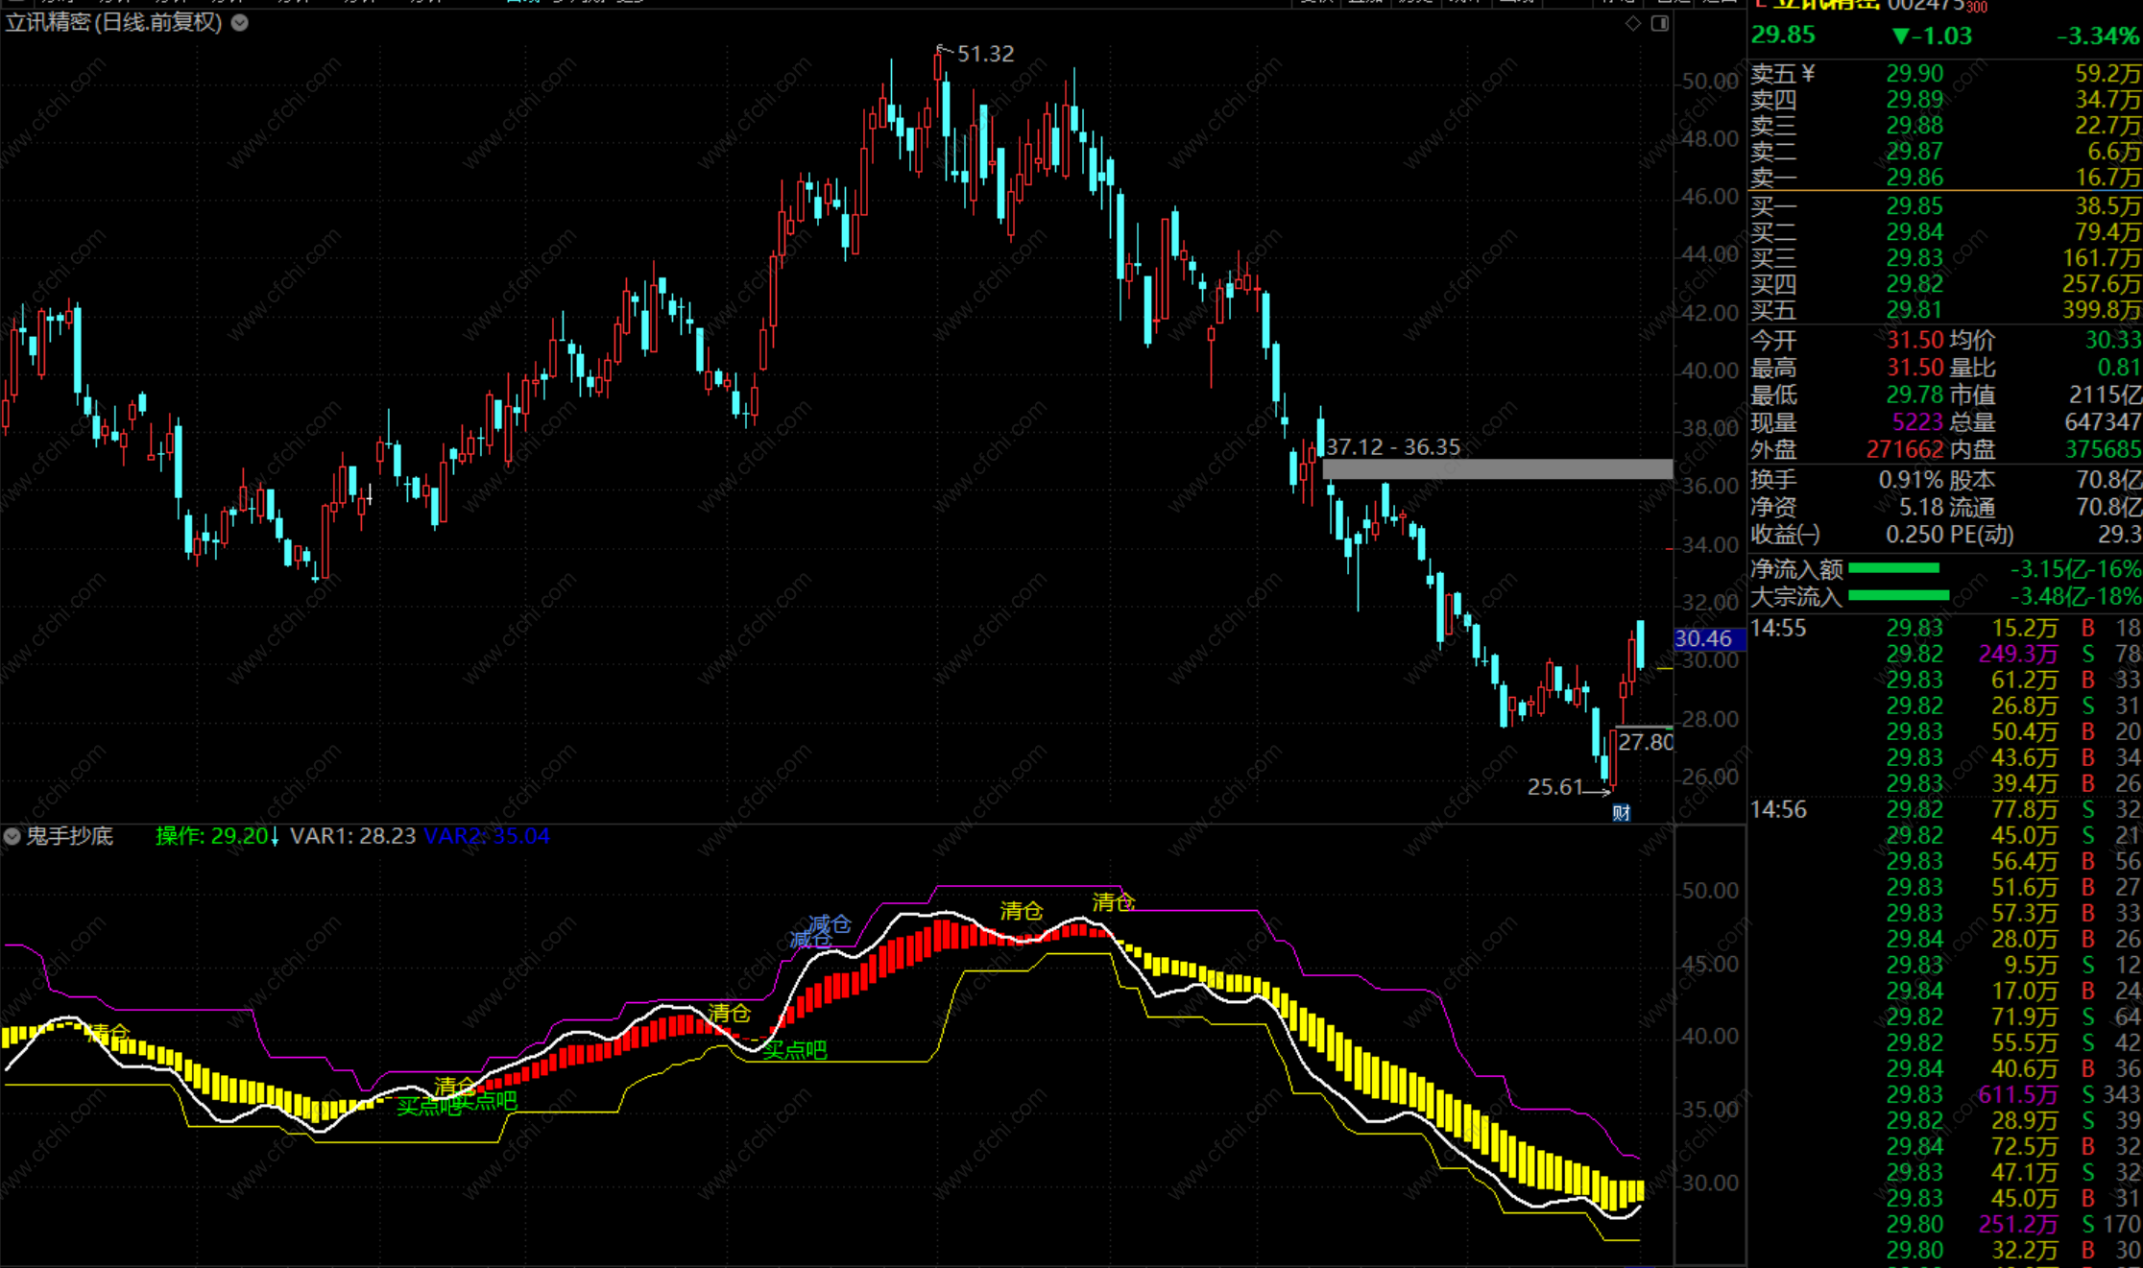The width and height of the screenshot is (2143, 1268).
Task: Click the gray 37.12 - 36.35 gap bar
Action: (1496, 469)
